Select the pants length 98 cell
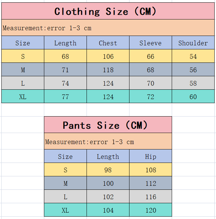Image resolution: width=216 pixels, height=219 pixels. point(108,170)
